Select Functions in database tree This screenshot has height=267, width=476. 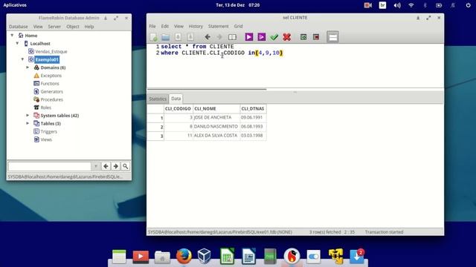pyautogui.click(x=50, y=84)
